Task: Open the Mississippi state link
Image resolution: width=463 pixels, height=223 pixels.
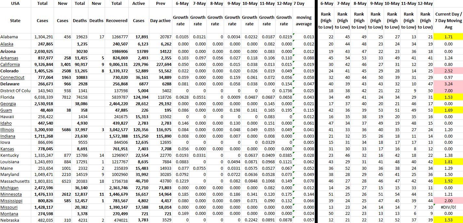Action: pyautogui.click(x=11, y=201)
